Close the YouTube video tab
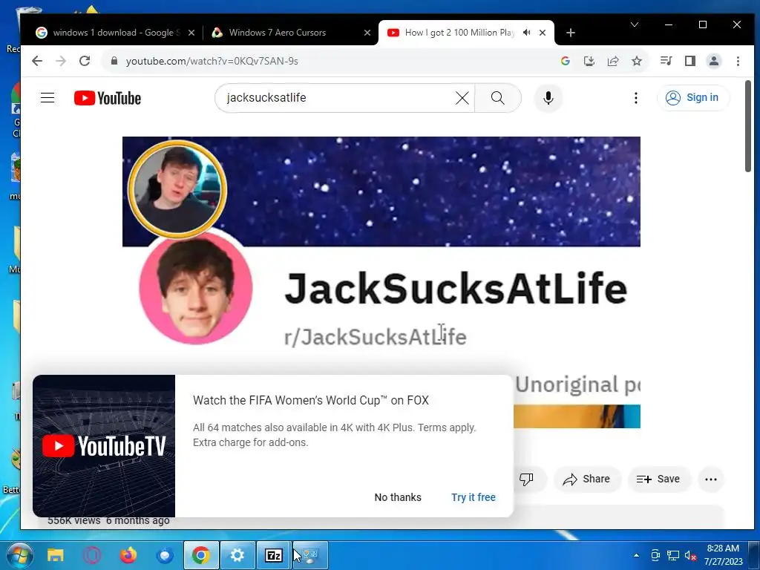This screenshot has height=570, width=760. (x=543, y=33)
